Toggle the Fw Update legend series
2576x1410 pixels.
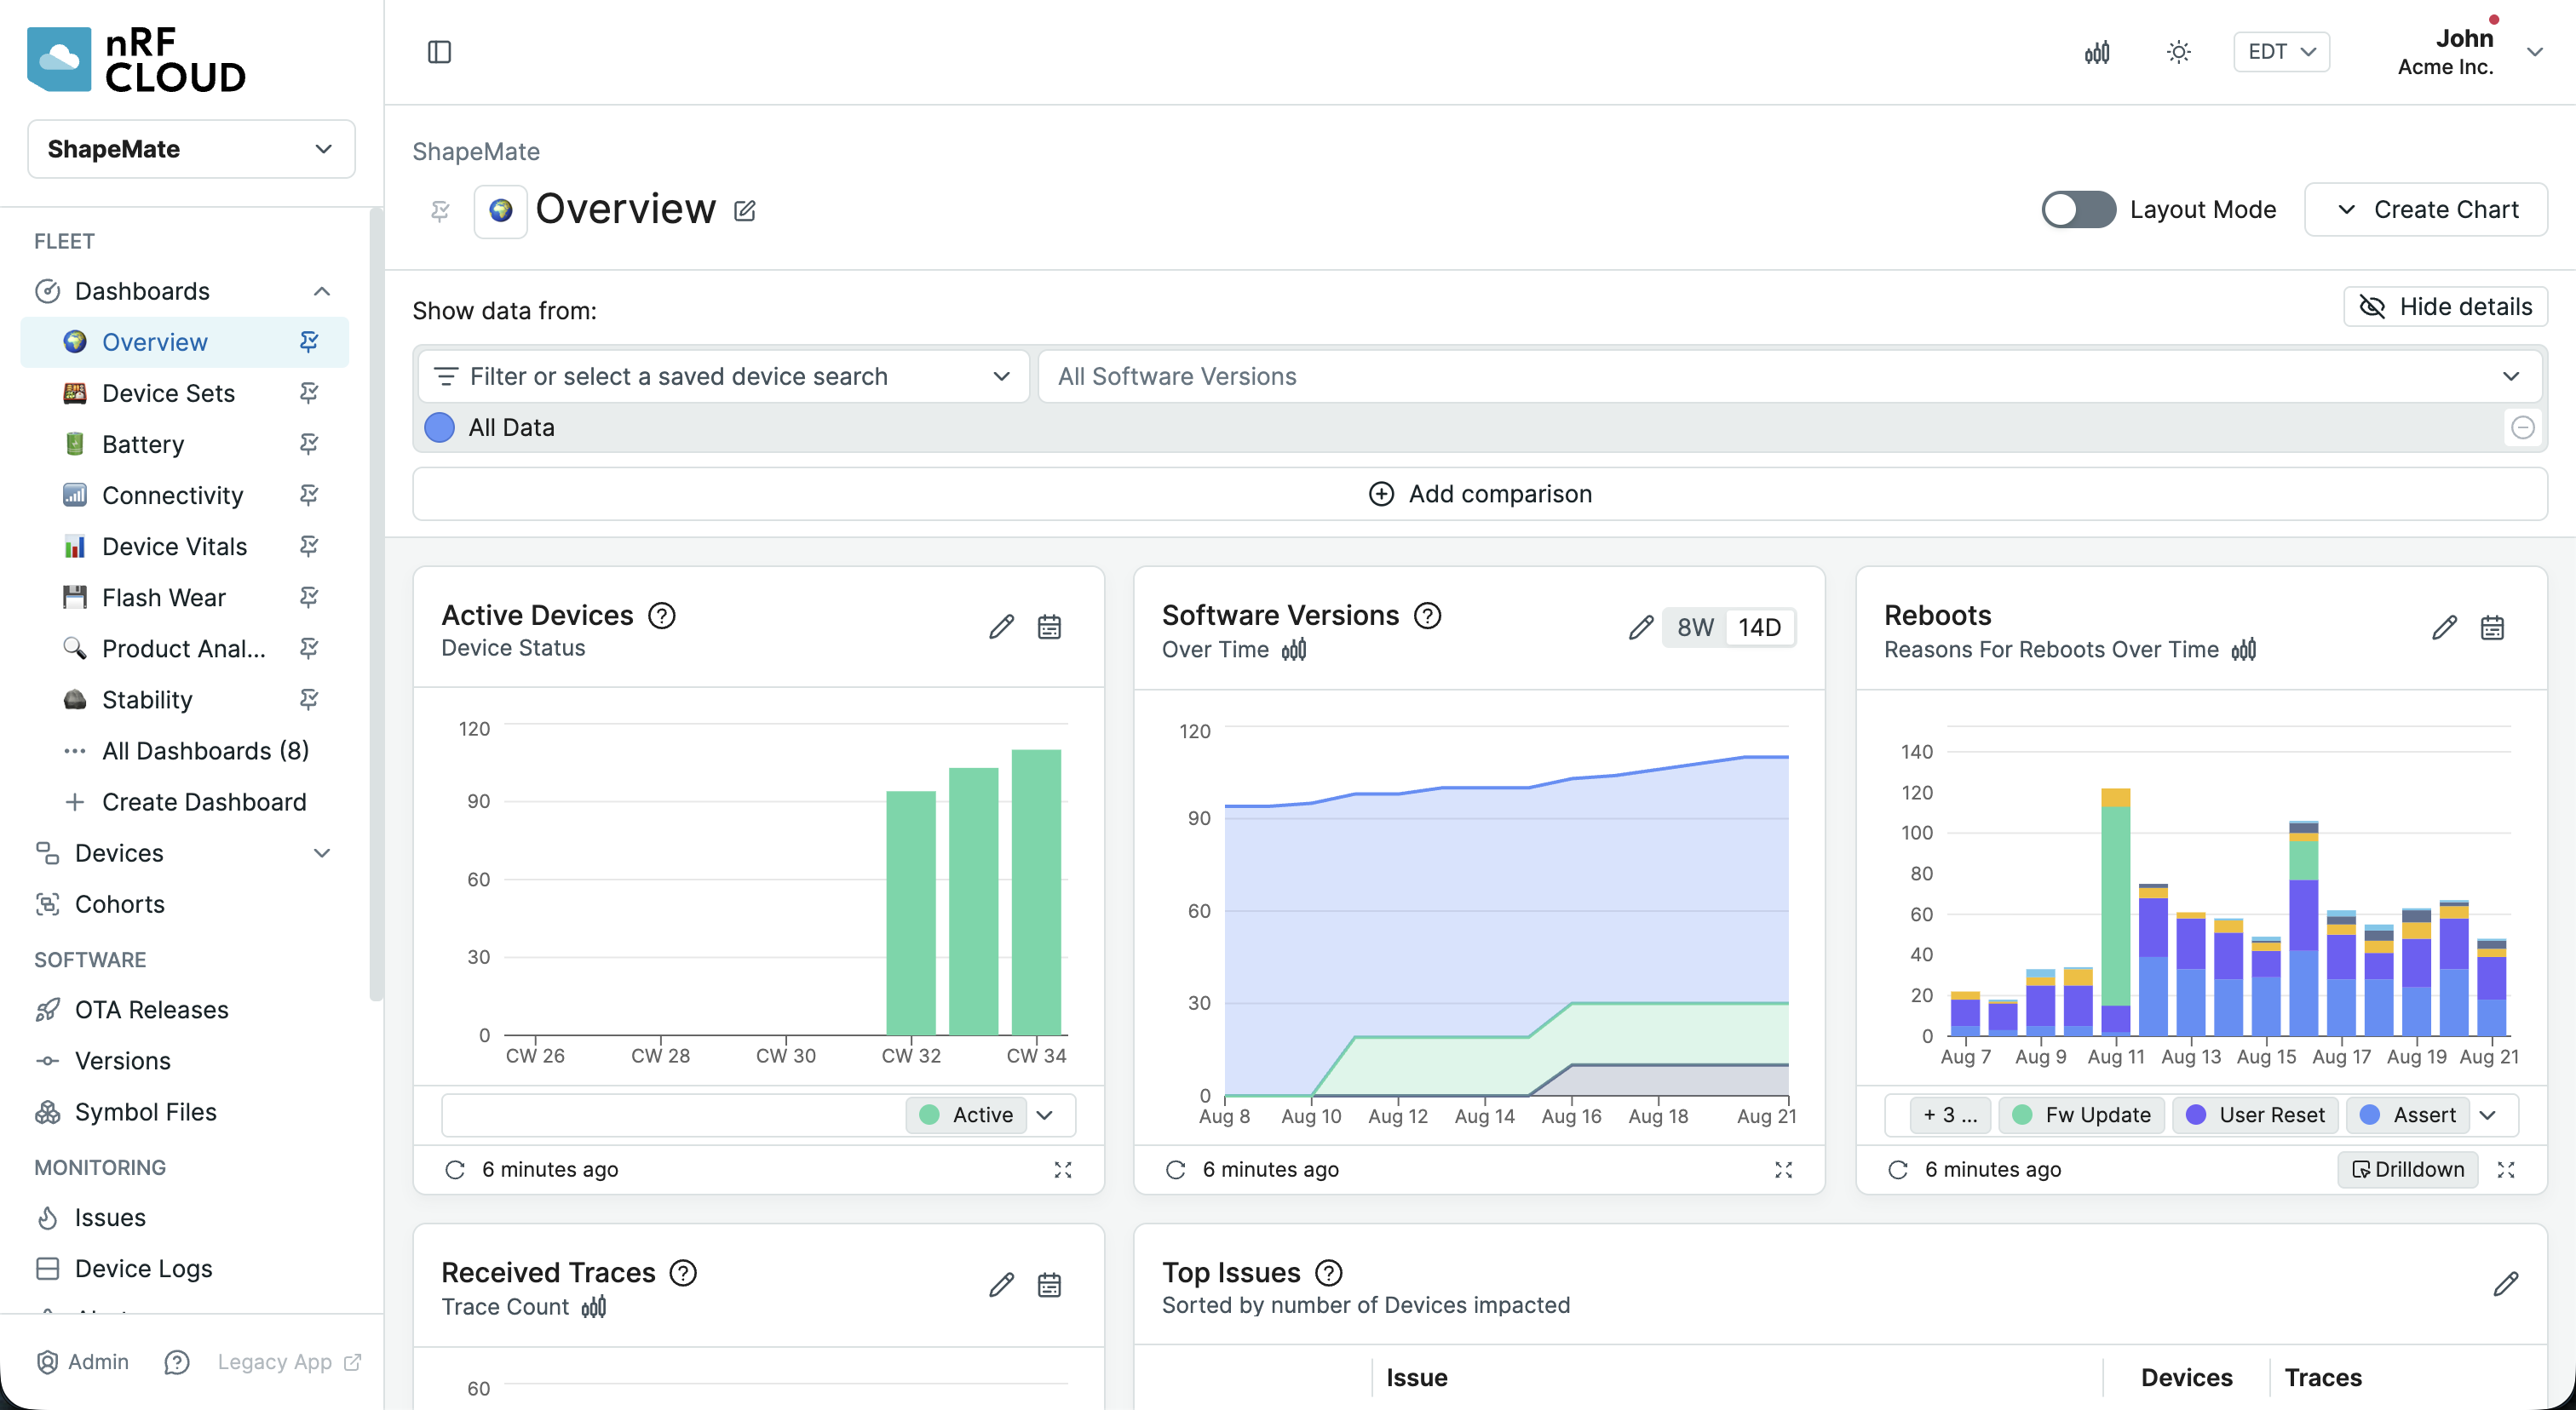click(x=2081, y=1115)
